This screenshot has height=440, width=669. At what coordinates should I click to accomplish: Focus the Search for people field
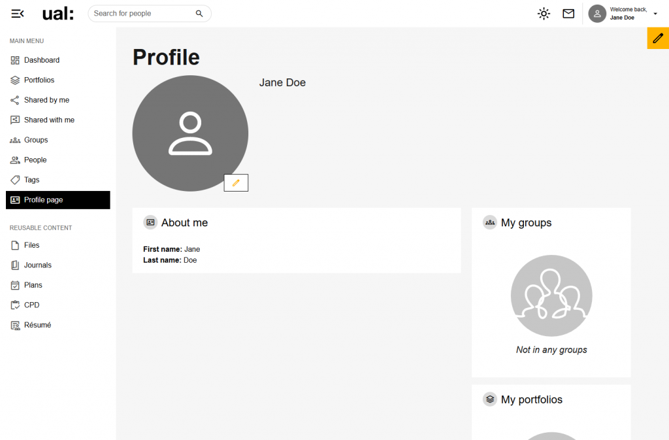pos(150,14)
